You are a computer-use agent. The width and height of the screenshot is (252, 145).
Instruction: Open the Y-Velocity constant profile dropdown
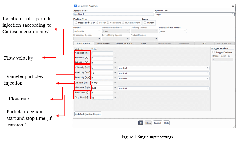164,73
